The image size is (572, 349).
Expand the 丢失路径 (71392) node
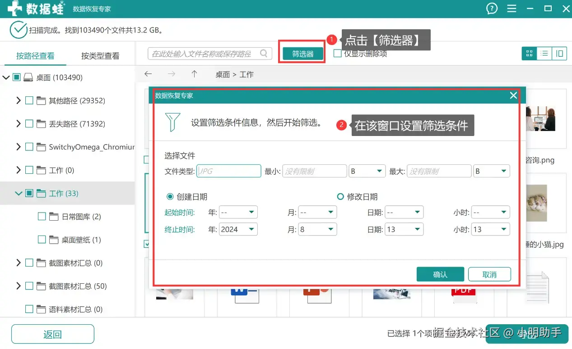click(19, 124)
